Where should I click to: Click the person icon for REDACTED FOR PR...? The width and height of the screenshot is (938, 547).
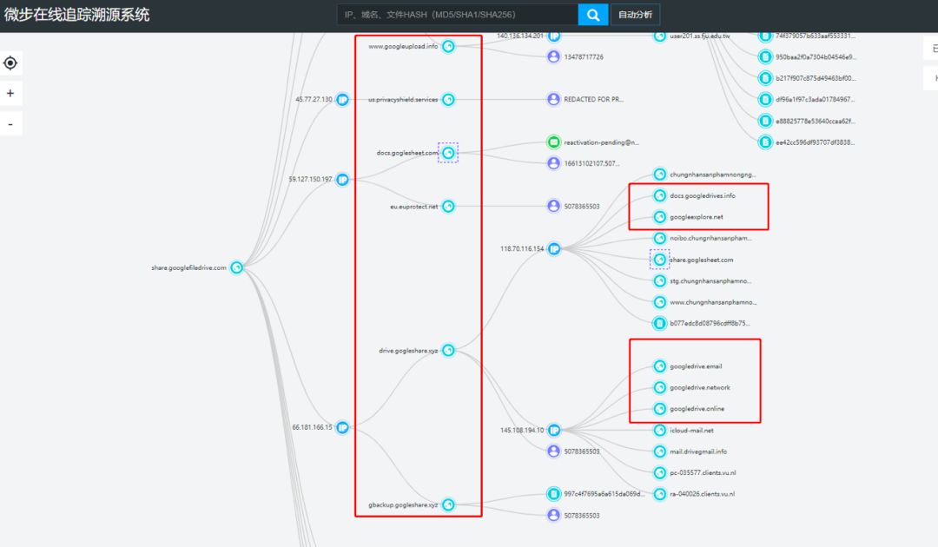[x=554, y=99]
